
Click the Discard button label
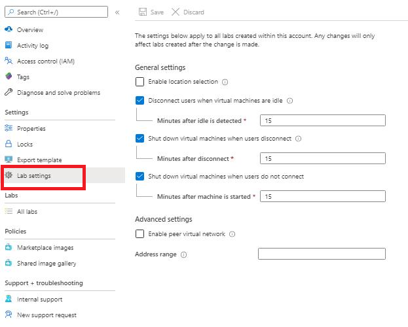click(194, 12)
